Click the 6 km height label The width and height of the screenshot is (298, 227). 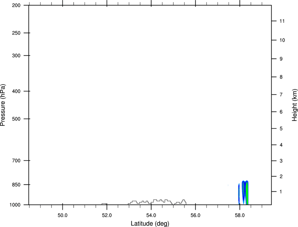(281, 112)
